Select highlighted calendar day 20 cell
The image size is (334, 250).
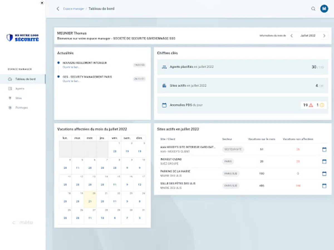90,199
